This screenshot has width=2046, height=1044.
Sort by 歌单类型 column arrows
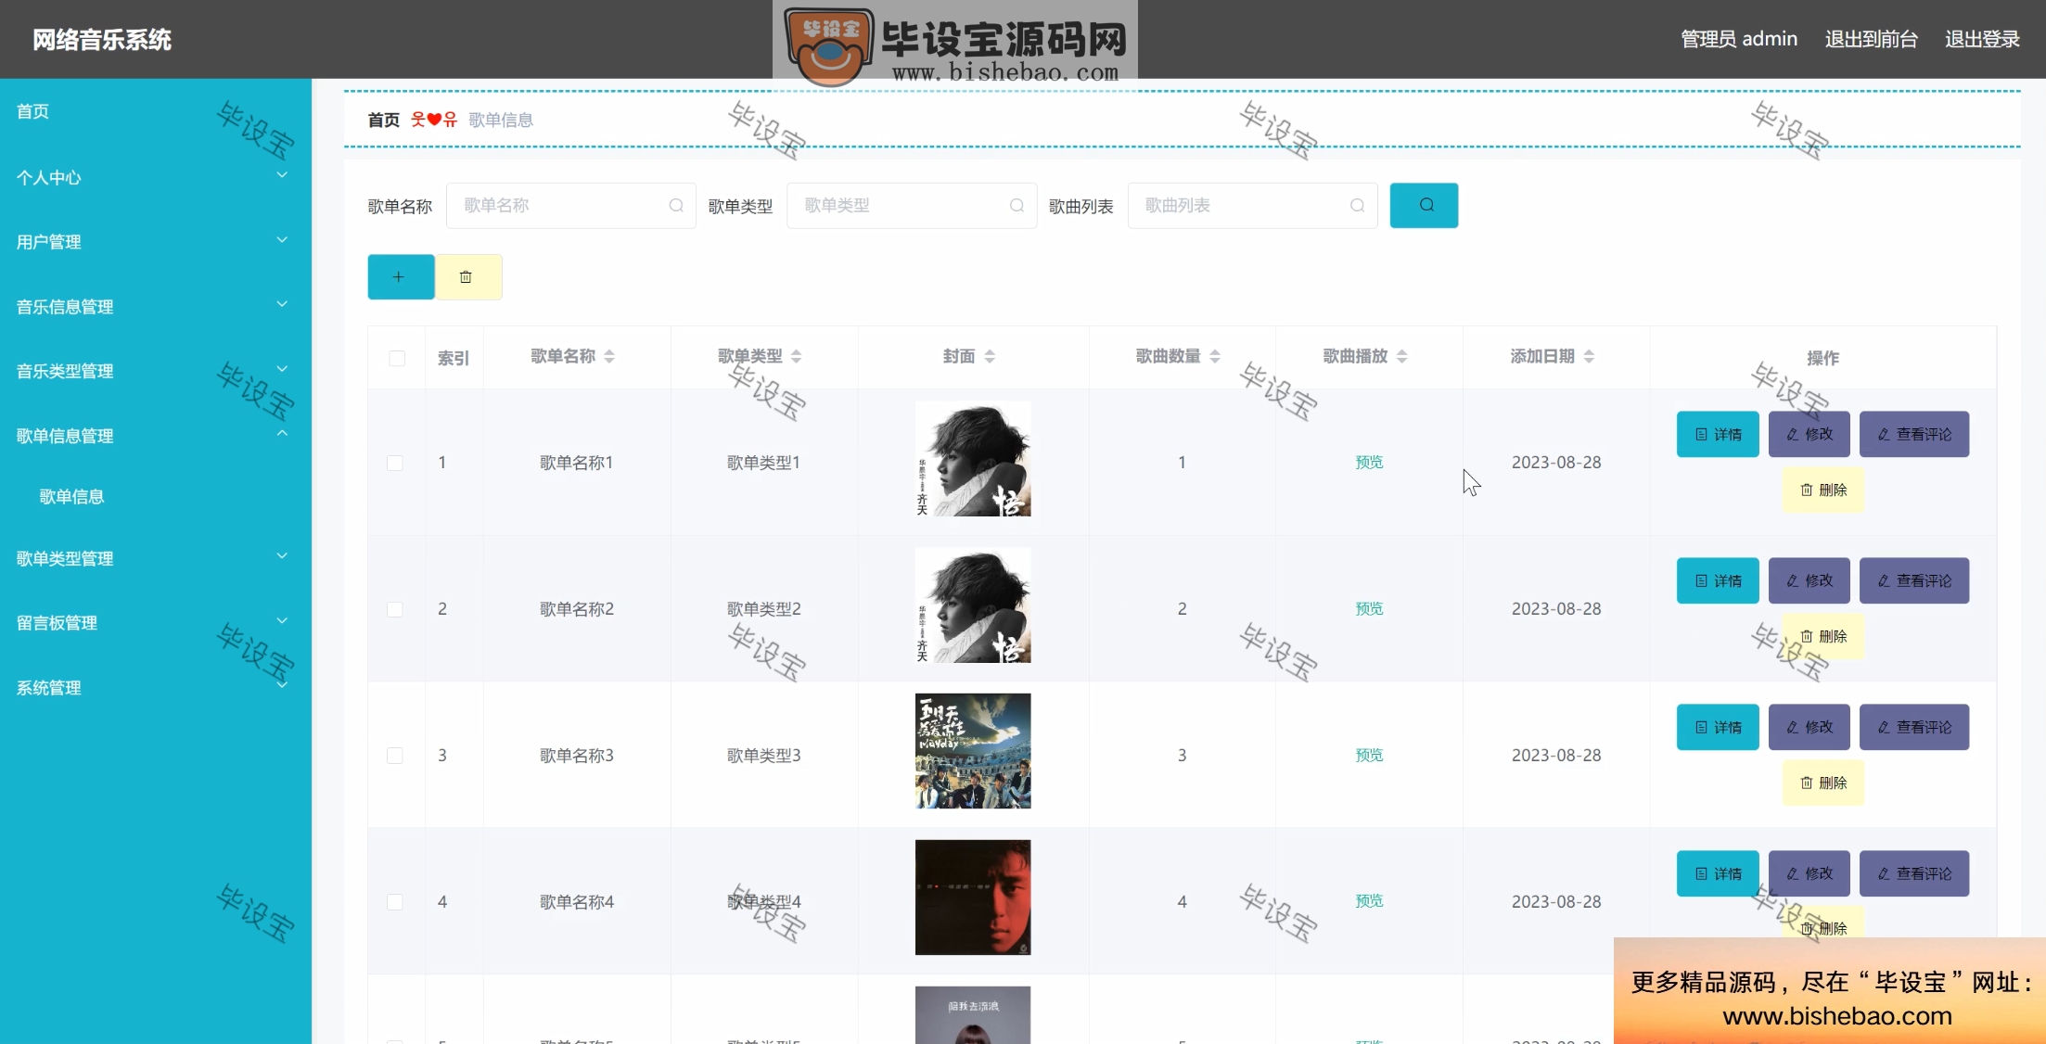796,356
